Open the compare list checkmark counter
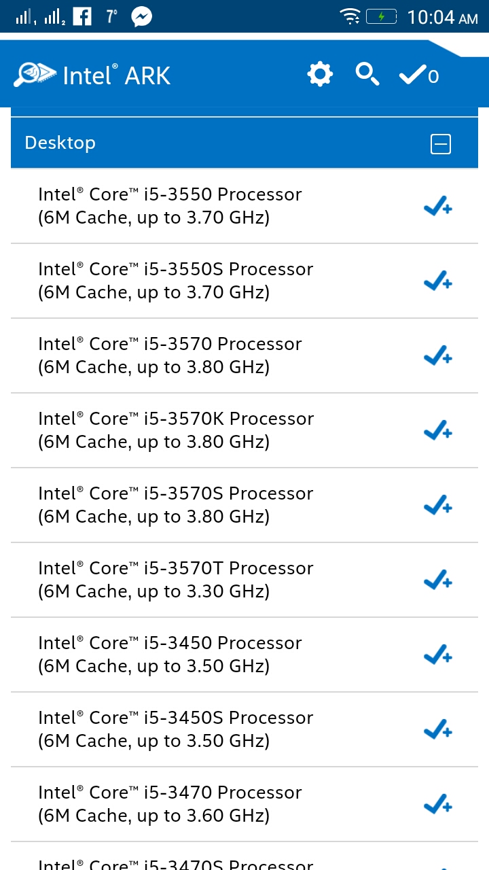This screenshot has height=870, width=489. click(418, 75)
